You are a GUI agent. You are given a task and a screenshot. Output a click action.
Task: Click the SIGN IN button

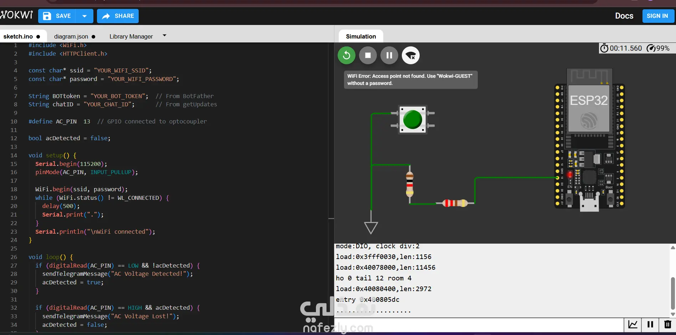[657, 16]
